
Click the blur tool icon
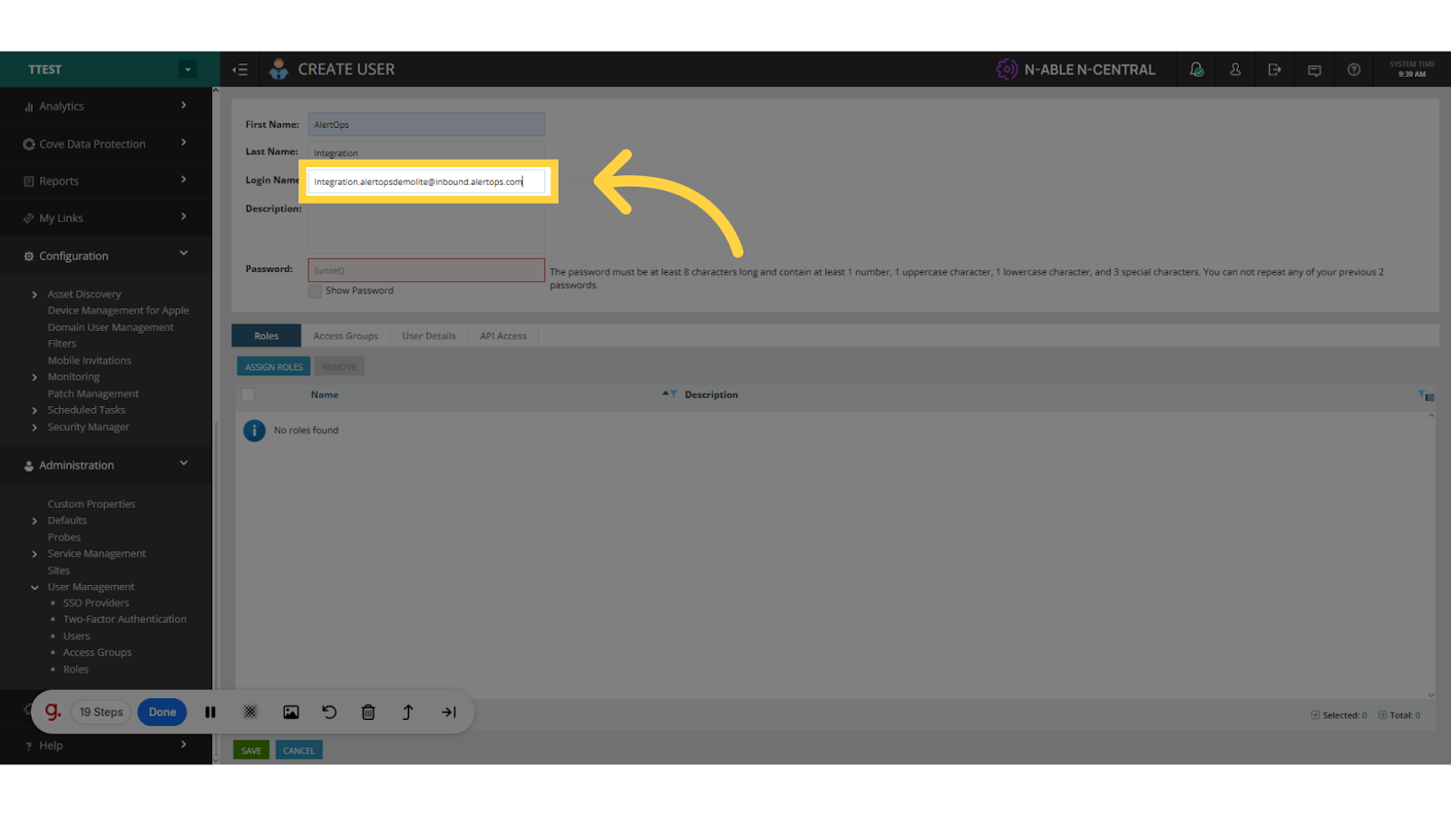250,713
